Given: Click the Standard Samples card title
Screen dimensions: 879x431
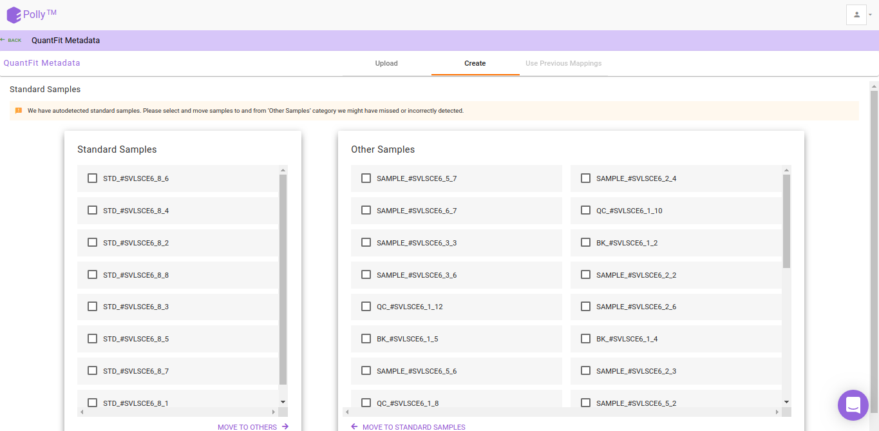Looking at the screenshot, I should coord(117,149).
